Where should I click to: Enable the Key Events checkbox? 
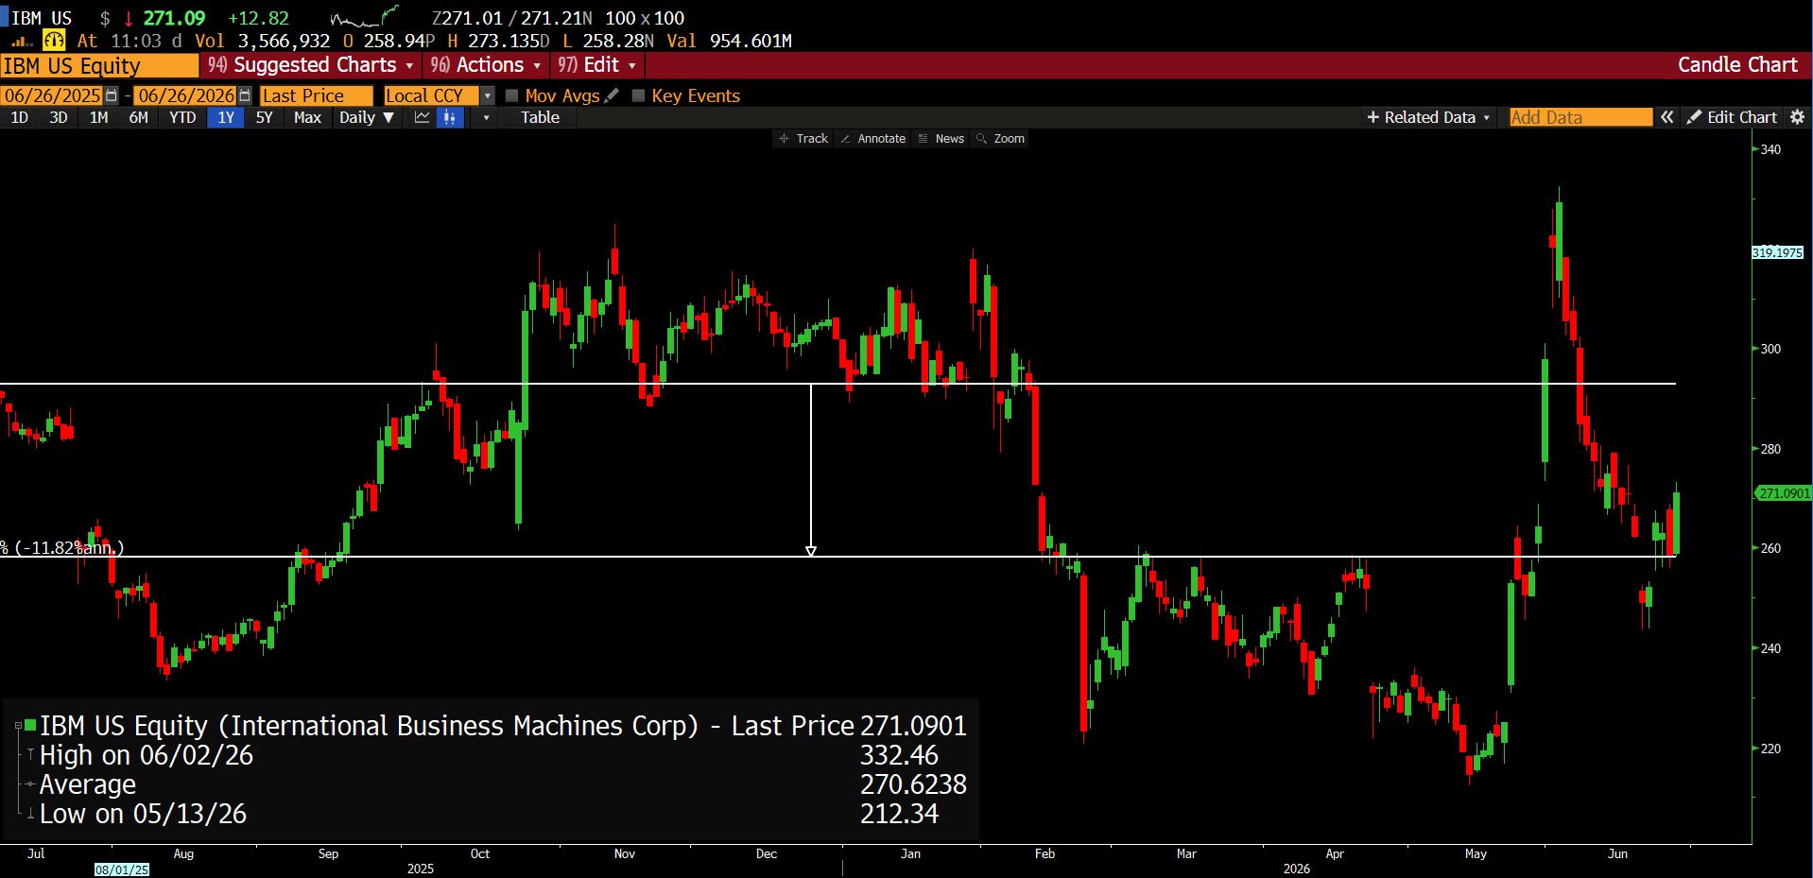tap(638, 95)
